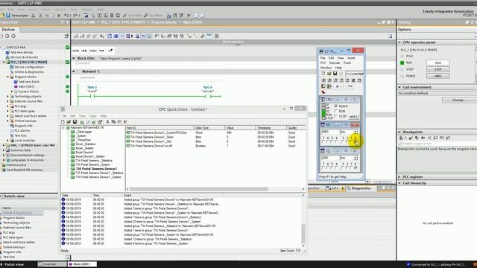Click the MB0 address input field
Image resolution: width=477 pixels, height=268 pixels.
pyautogui.click(x=331, y=132)
